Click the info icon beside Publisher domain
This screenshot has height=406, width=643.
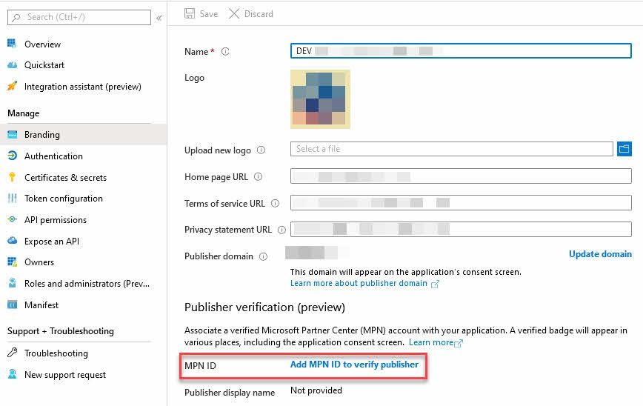click(x=263, y=256)
